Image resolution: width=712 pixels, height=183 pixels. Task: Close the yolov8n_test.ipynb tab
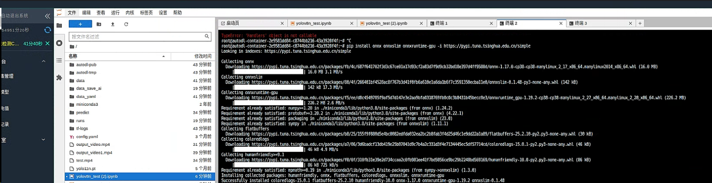click(x=352, y=23)
